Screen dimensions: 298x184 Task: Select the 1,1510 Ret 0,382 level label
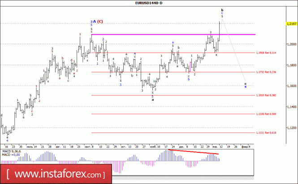pyautogui.click(x=266, y=95)
